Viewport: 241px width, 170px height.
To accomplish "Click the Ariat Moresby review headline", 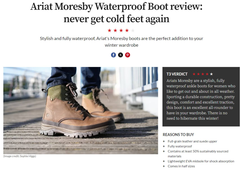I will point(116,13).
